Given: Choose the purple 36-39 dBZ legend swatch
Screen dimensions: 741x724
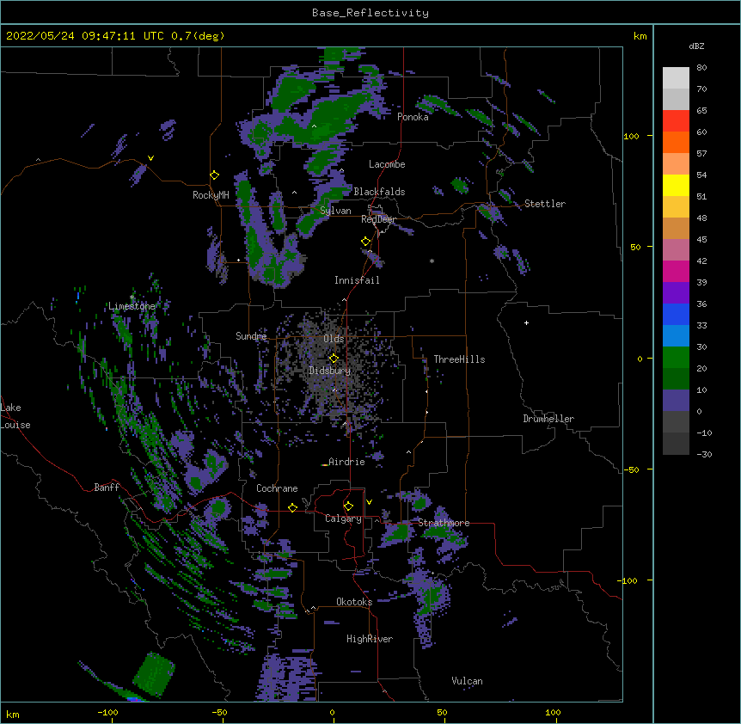Looking at the screenshot, I should tap(676, 293).
